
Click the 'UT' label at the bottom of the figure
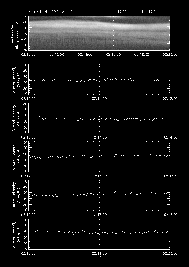[99, 258]
